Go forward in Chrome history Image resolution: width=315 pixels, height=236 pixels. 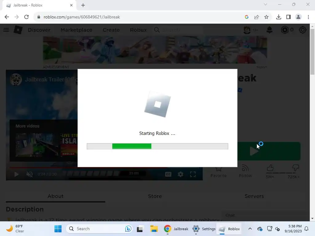click(17, 17)
